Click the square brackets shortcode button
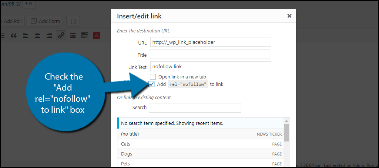This screenshot has height=168, width=379. point(73,21)
